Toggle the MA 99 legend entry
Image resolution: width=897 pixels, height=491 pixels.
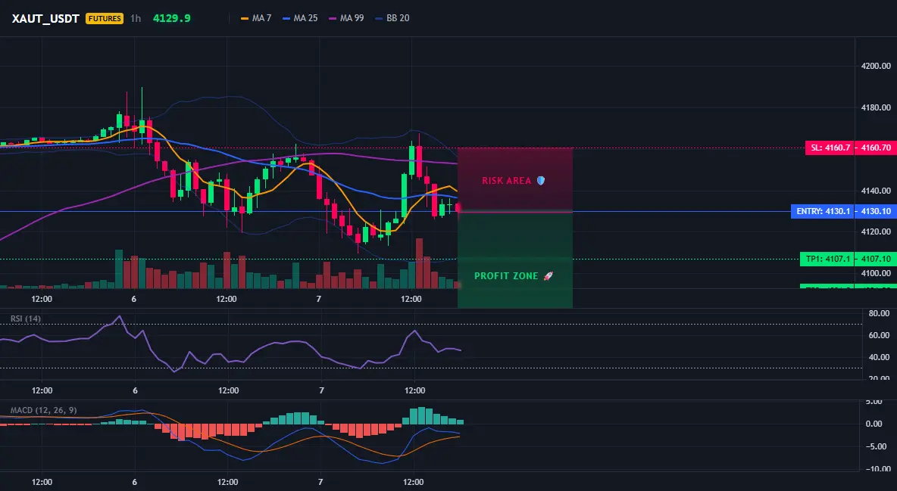tap(347, 18)
